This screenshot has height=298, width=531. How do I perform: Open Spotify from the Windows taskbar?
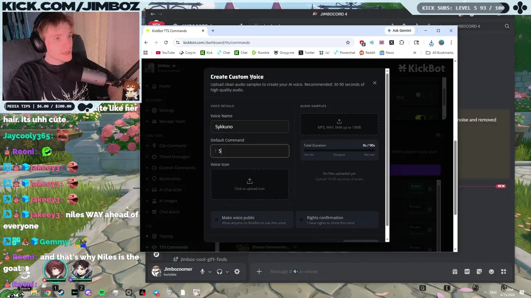pyautogui.click(x=102, y=293)
